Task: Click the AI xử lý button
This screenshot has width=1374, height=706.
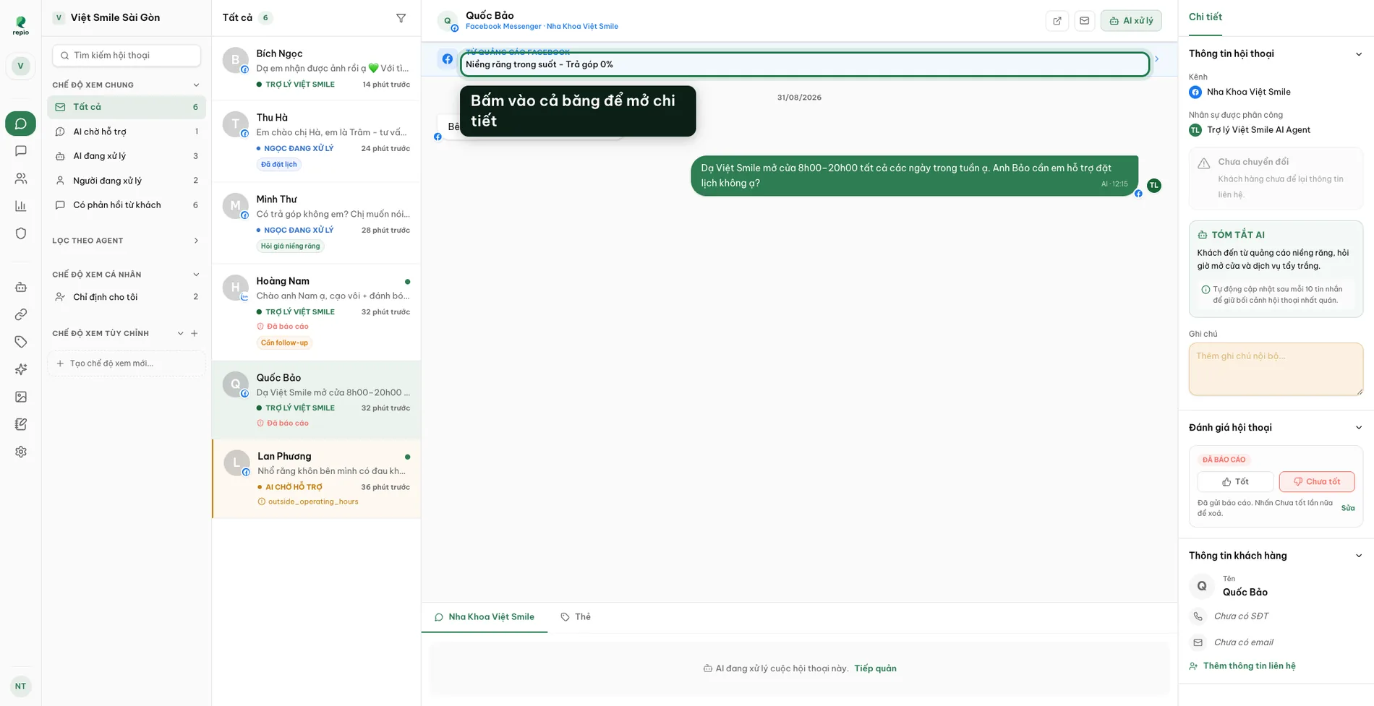Action: coord(1131,20)
